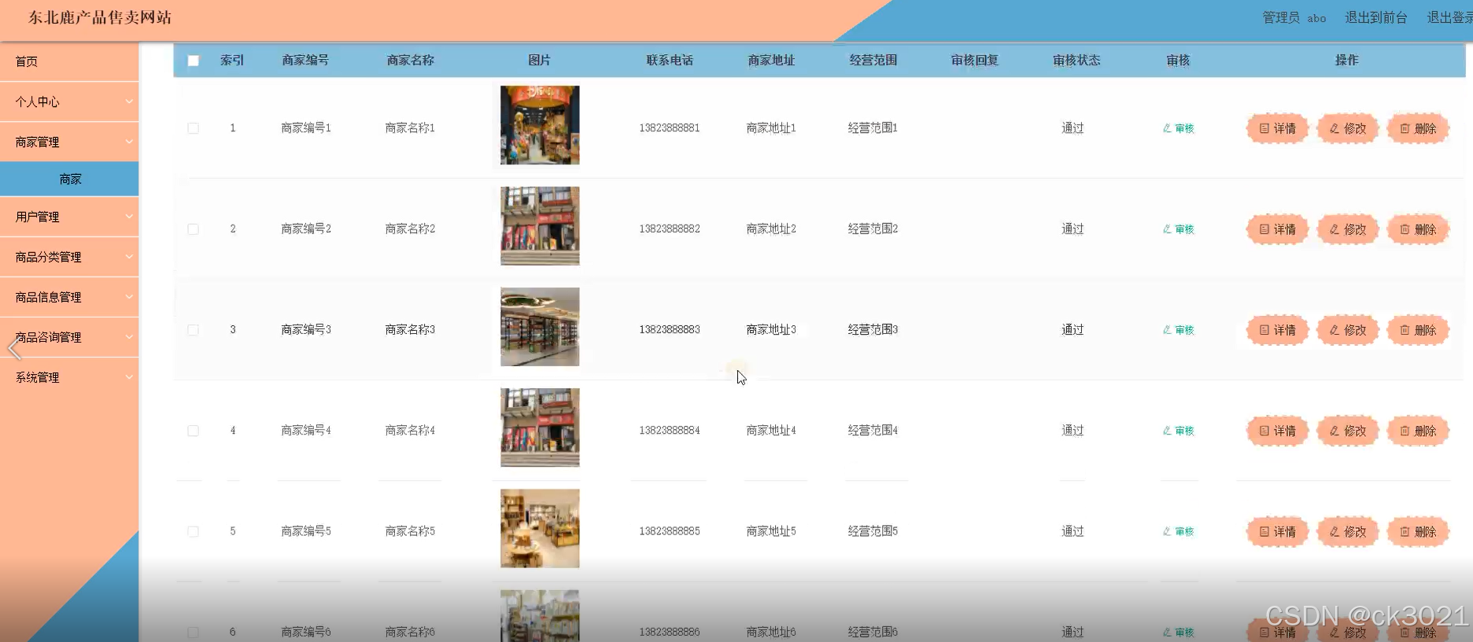This screenshot has width=1473, height=642.
Task: Open 商品信息管理 in the sidebar
Action: click(69, 297)
